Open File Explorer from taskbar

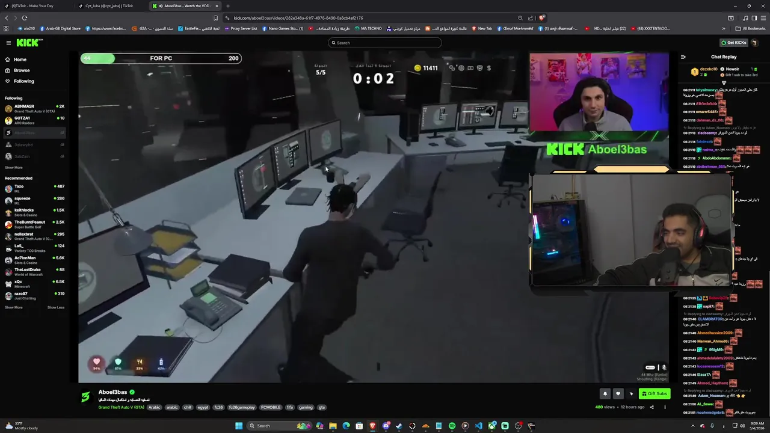(x=333, y=426)
